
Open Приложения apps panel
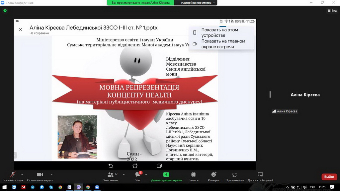point(234,176)
